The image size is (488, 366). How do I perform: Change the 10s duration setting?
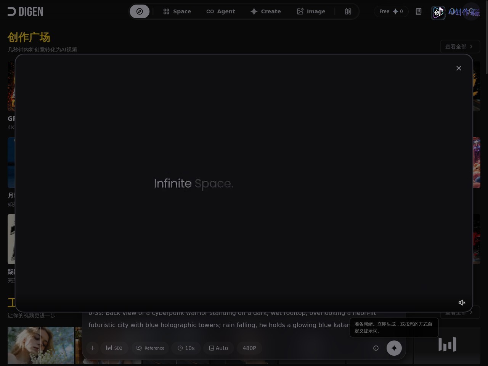(x=186, y=348)
